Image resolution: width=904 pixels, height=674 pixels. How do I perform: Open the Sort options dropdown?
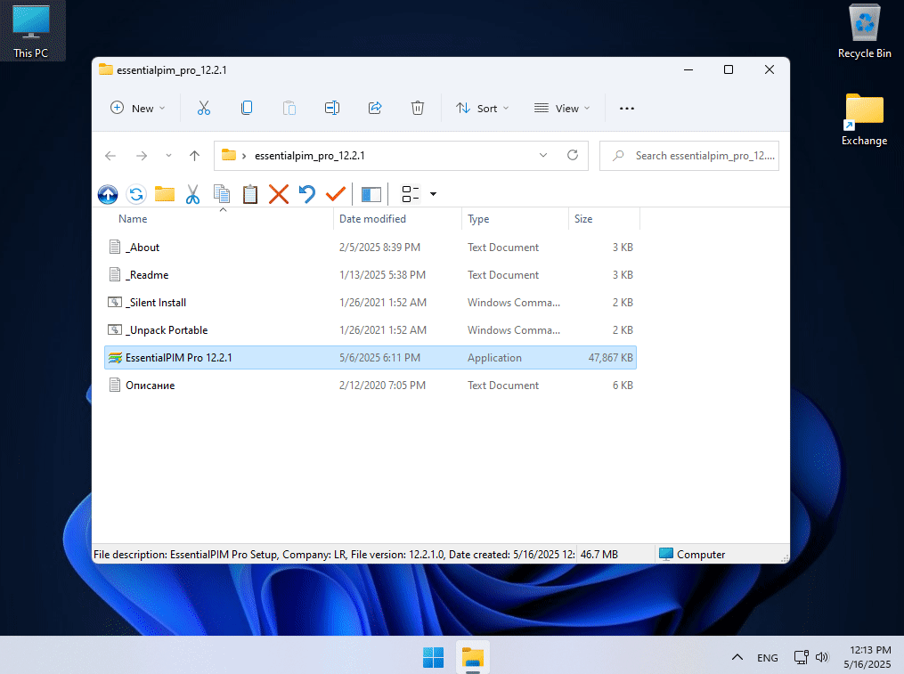482,109
